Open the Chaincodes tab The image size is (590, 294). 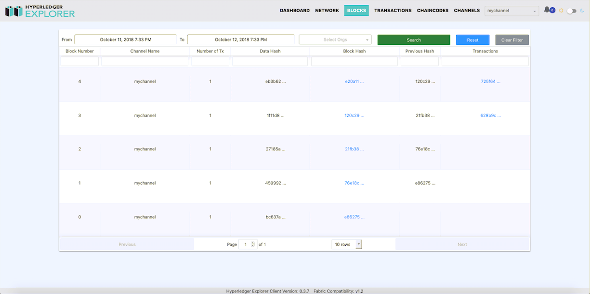(433, 11)
